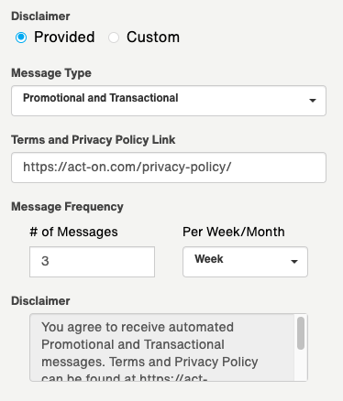Click the value 3 in messages field
The height and width of the screenshot is (401, 343).
click(45, 261)
